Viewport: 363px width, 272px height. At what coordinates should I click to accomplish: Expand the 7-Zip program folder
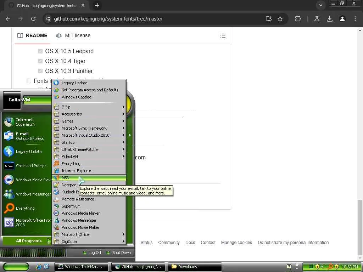[x=89, y=107]
